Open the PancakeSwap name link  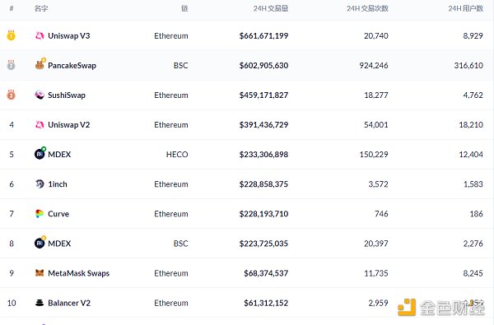click(72, 66)
